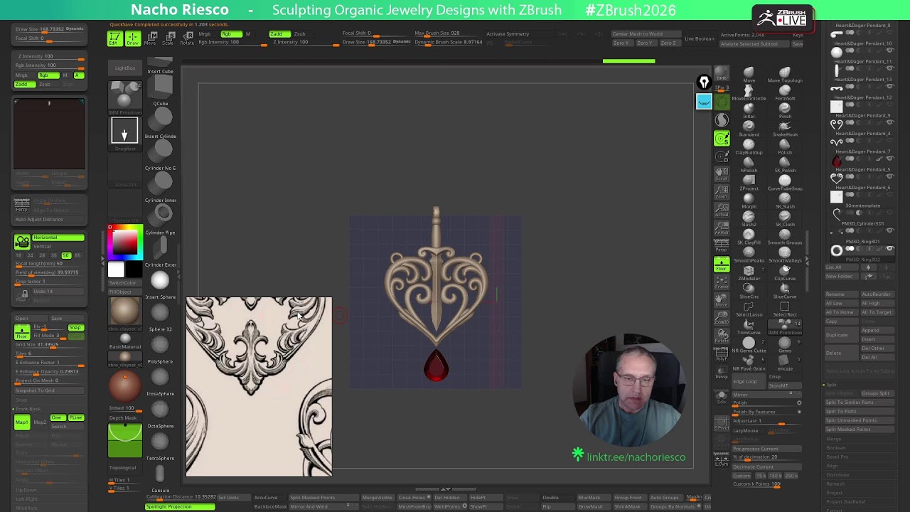
Task: Select the Scroll navigation icon
Action: coord(722,174)
